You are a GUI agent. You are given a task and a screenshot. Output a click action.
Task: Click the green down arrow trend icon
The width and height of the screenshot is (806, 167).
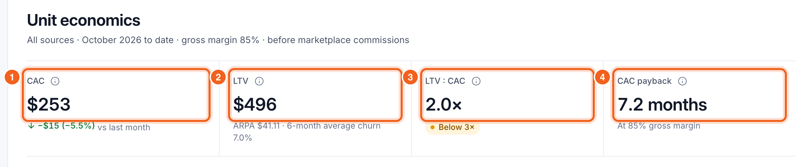(x=31, y=126)
